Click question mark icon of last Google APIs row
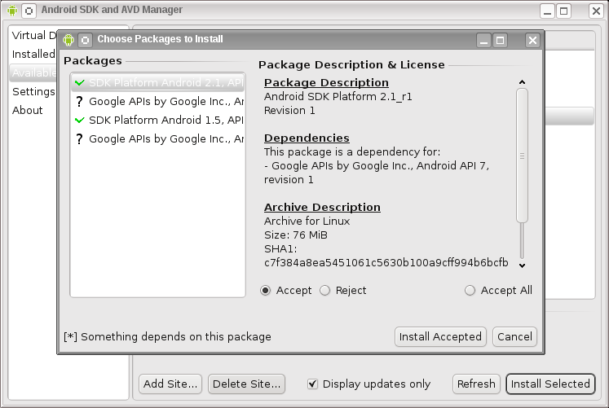This screenshot has height=408, width=609. coord(80,138)
